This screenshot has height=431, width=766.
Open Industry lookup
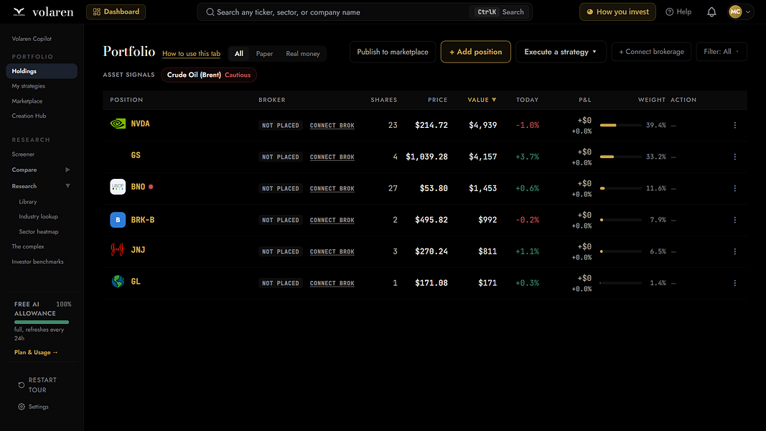(x=38, y=216)
